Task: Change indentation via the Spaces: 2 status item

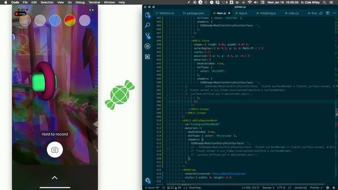Action: click(268, 188)
